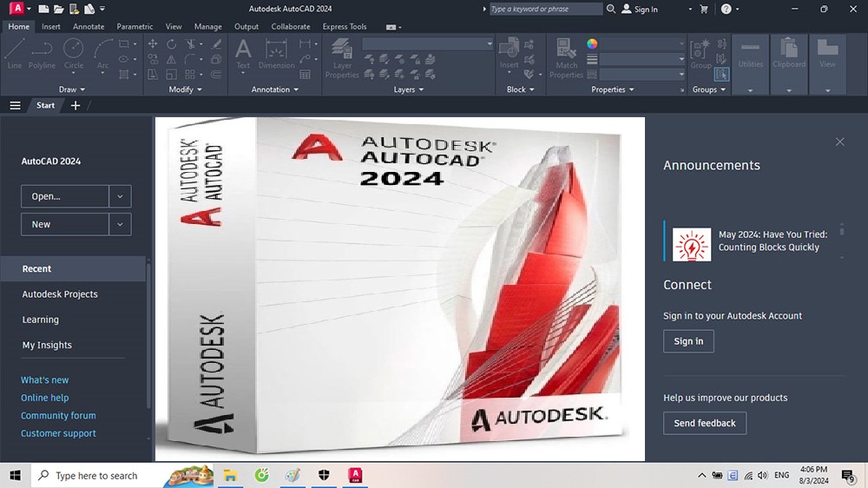Expand the quick access toolbar customize arrow
Screen dimensions: 868x488
[x=102, y=9]
